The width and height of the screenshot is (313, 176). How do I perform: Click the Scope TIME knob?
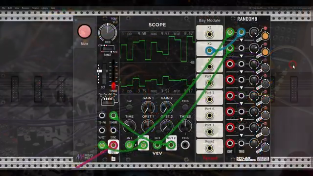coord(129,126)
